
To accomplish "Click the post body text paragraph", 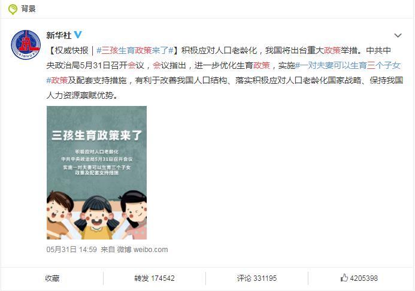I will tap(225, 73).
